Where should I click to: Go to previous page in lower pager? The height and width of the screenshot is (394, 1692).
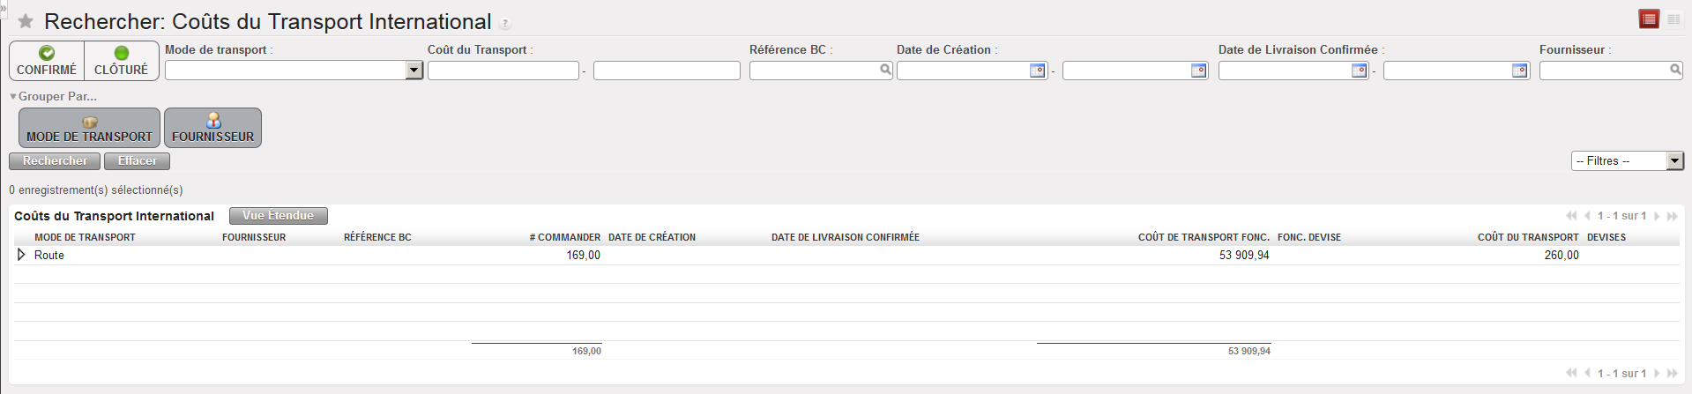pyautogui.click(x=1587, y=374)
